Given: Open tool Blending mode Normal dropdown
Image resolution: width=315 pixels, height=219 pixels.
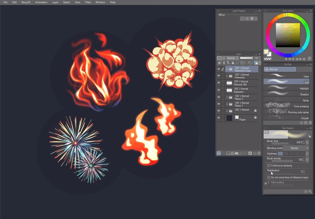Looking at the screenshot, I should coord(296,148).
